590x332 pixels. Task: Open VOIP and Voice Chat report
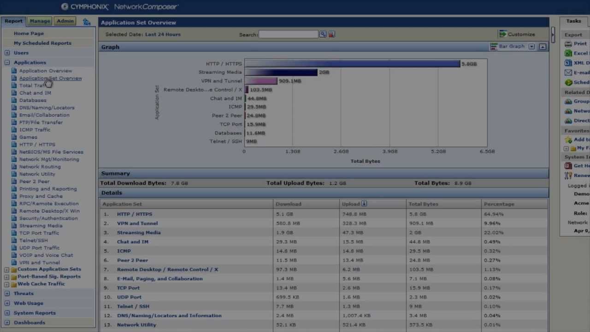click(46, 255)
